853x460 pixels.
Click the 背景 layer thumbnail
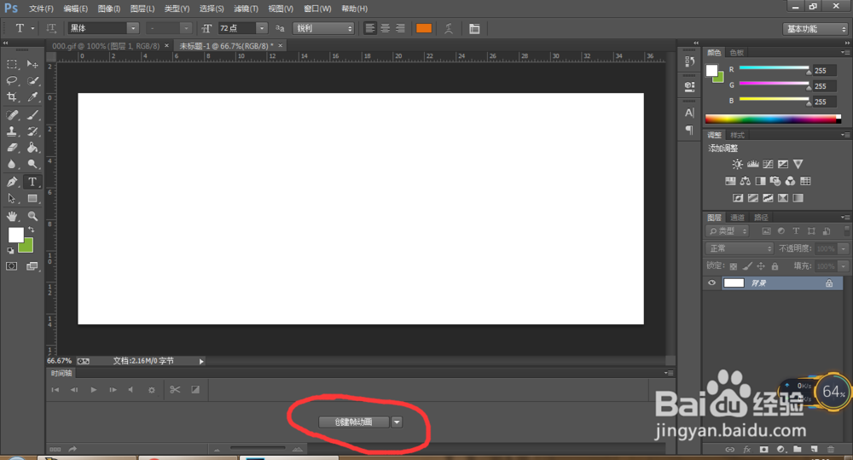pos(734,283)
